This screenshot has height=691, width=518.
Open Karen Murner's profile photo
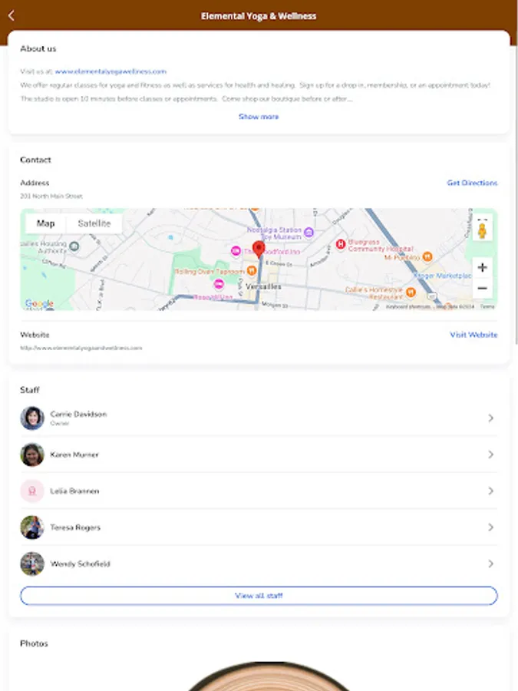32,455
